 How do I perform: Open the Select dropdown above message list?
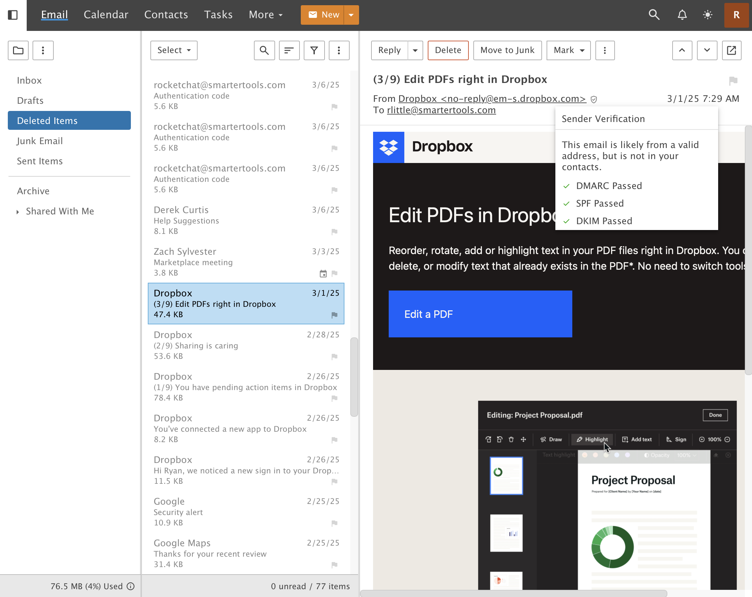click(x=173, y=50)
